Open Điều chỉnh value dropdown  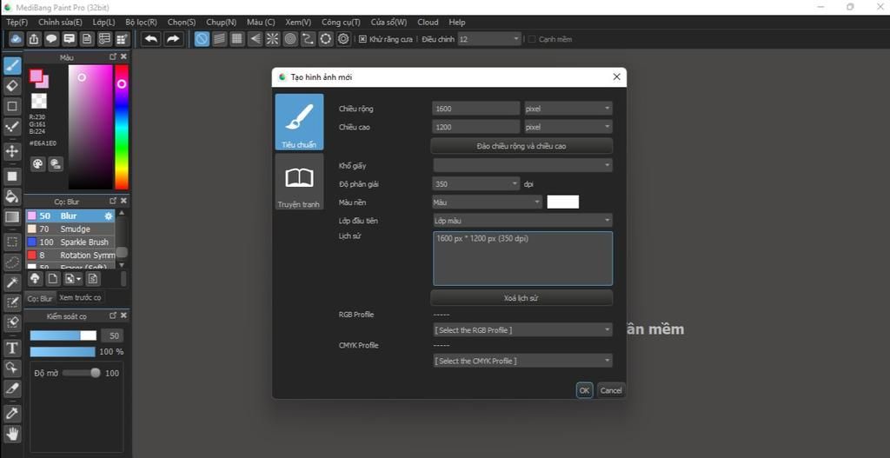coord(489,39)
